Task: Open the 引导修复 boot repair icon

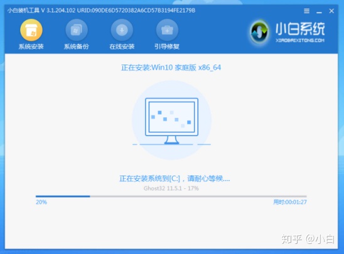Action: click(x=167, y=30)
